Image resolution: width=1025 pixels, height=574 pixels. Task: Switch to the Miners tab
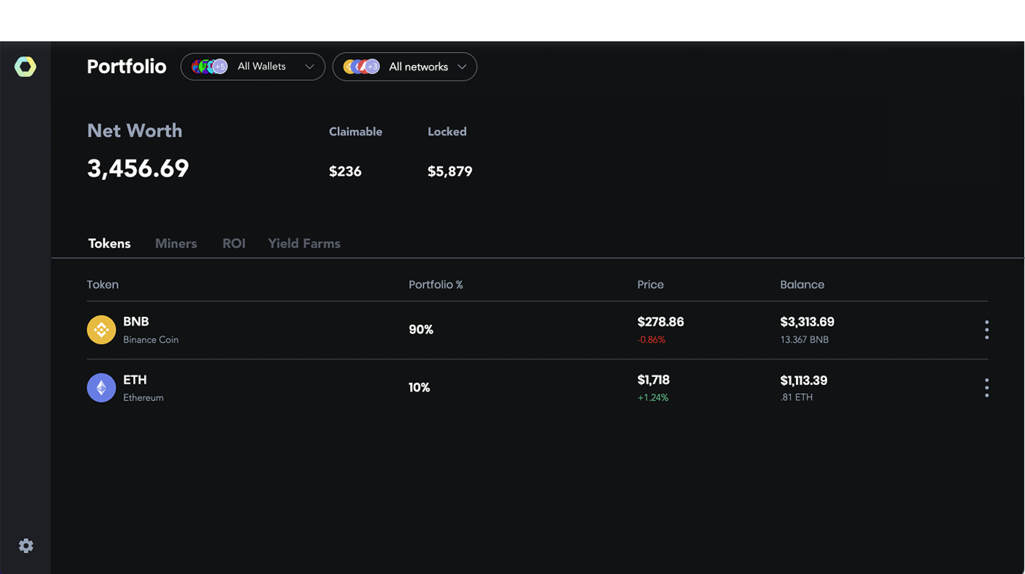[176, 243]
